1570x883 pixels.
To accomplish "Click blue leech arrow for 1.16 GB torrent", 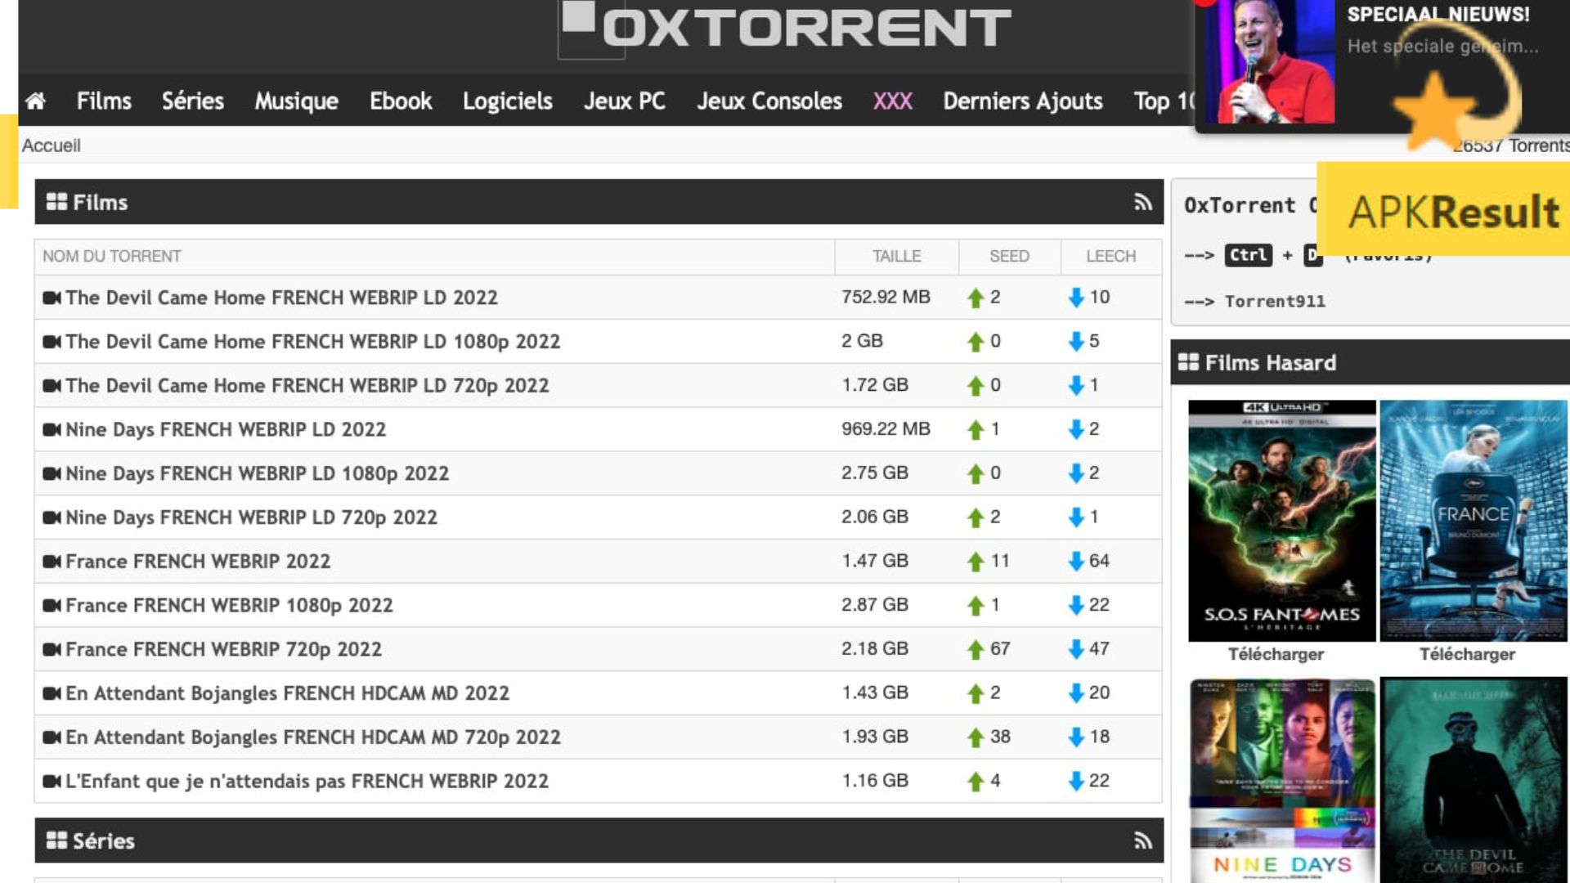I will click(1076, 782).
